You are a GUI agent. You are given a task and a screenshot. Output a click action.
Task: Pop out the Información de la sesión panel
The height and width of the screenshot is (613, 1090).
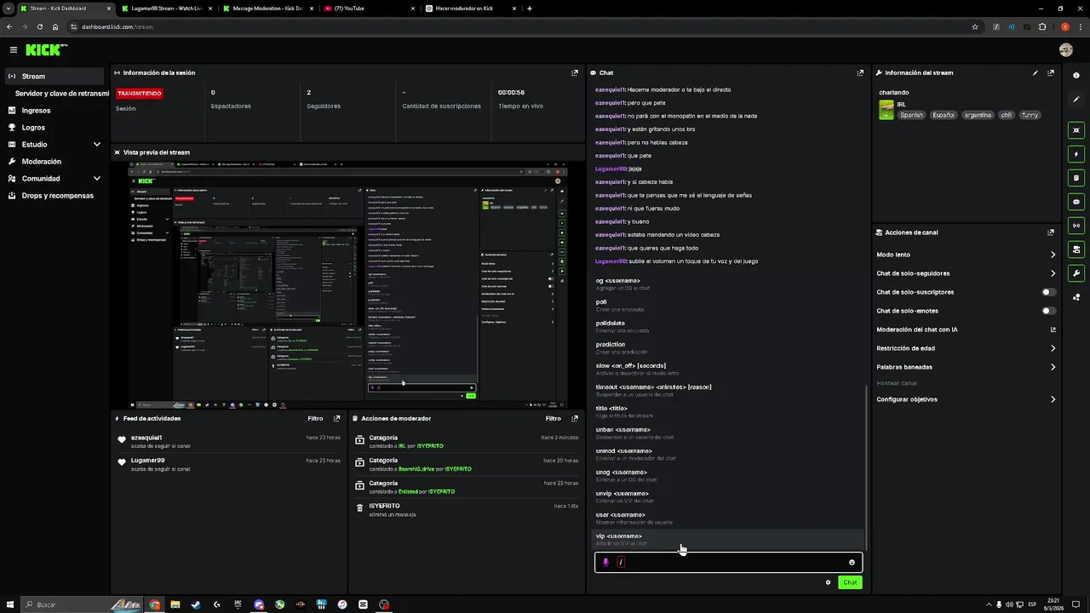click(x=575, y=73)
